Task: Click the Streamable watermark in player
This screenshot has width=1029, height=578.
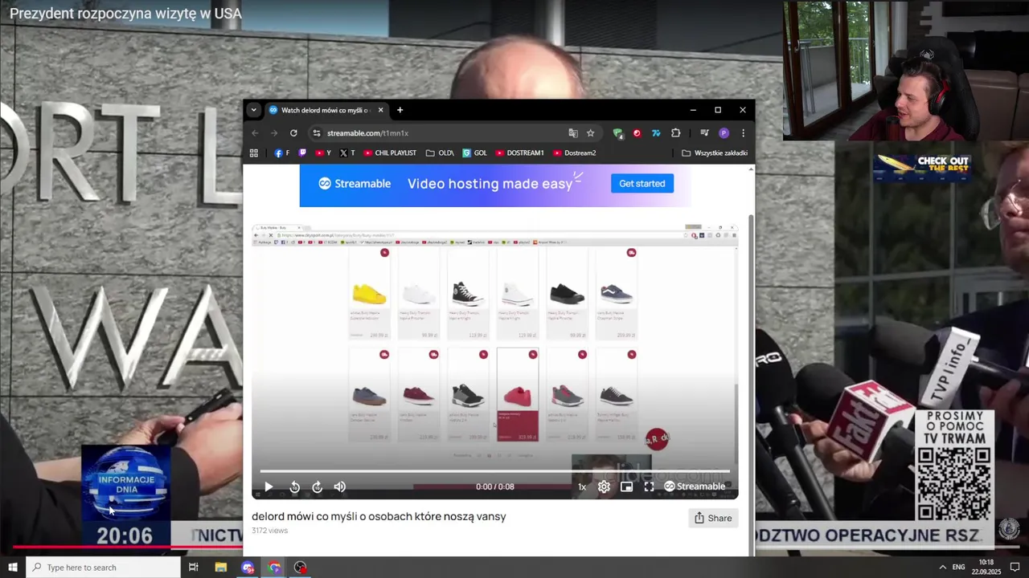Action: click(695, 486)
